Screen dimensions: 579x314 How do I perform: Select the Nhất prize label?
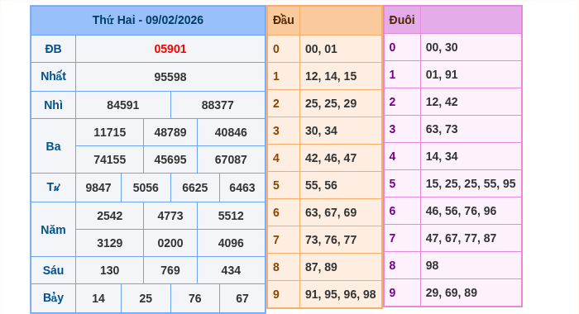(x=53, y=76)
